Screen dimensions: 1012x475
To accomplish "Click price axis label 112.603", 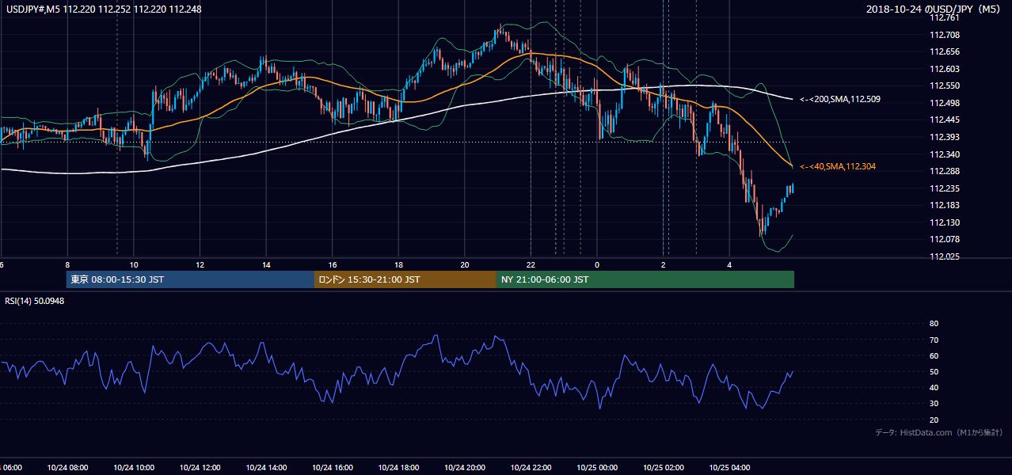I will (x=945, y=69).
